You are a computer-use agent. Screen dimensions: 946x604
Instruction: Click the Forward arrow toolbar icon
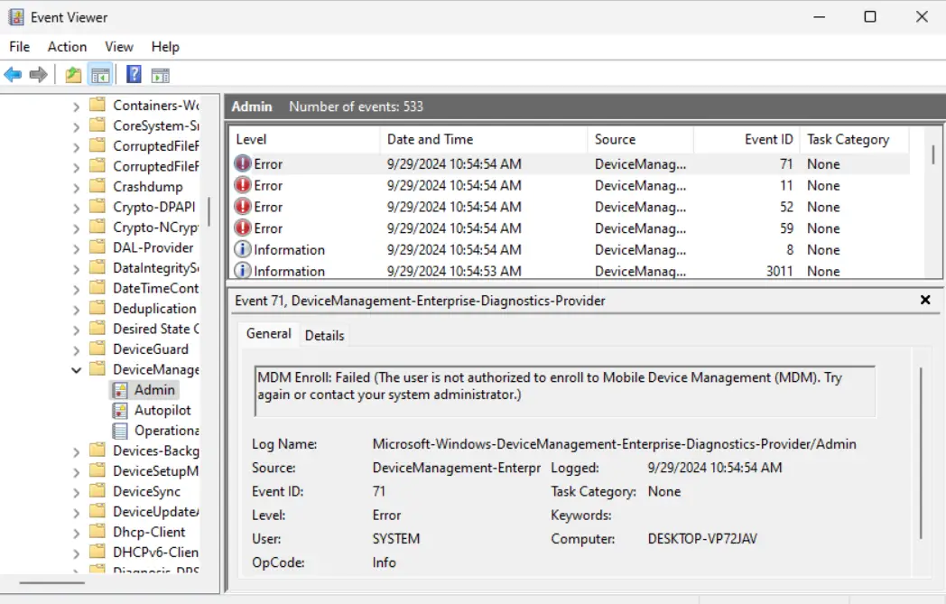[38, 75]
